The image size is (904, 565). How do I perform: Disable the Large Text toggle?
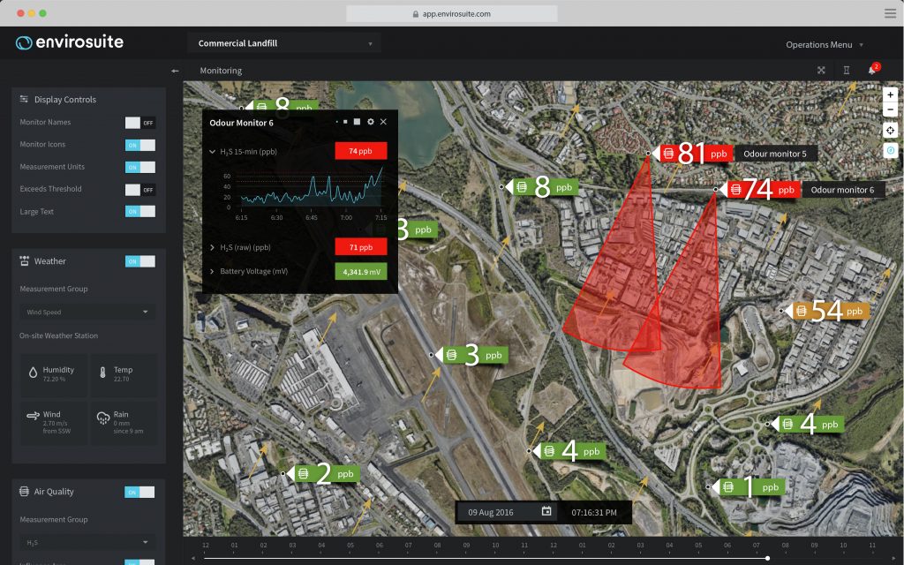(140, 211)
